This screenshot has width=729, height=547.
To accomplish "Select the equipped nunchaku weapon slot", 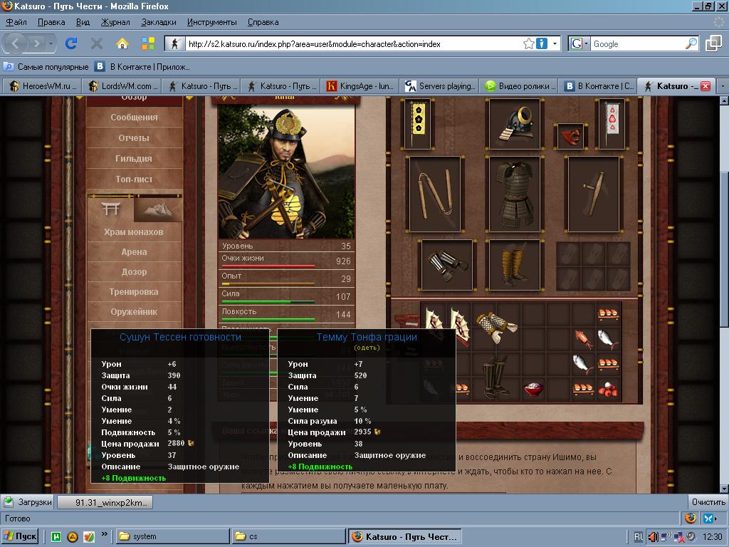I will 435,194.
